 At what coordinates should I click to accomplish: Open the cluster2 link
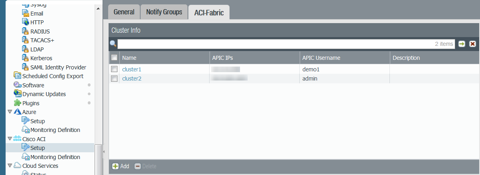click(132, 79)
